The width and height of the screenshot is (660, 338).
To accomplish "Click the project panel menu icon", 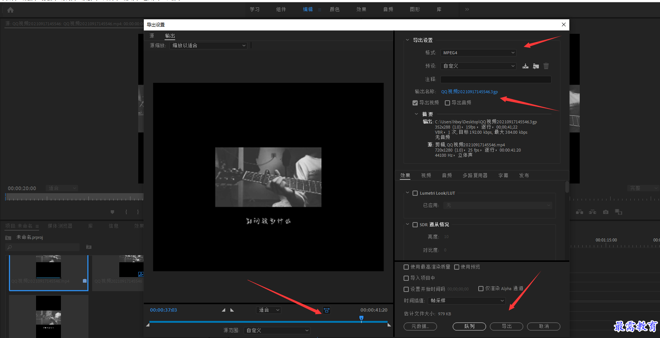I will click(x=37, y=226).
